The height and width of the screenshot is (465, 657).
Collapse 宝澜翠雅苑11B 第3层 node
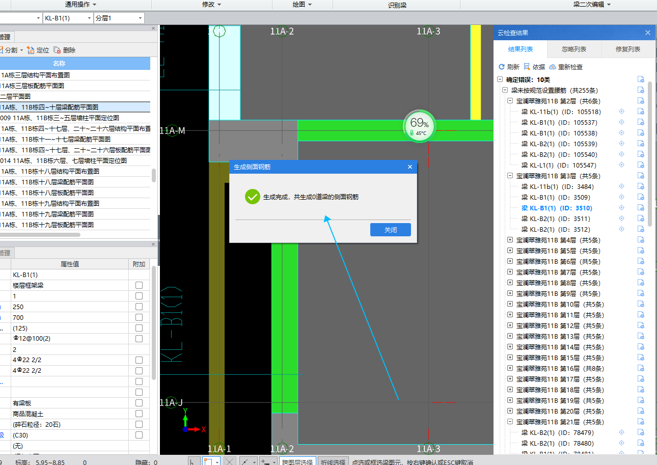[510, 176]
